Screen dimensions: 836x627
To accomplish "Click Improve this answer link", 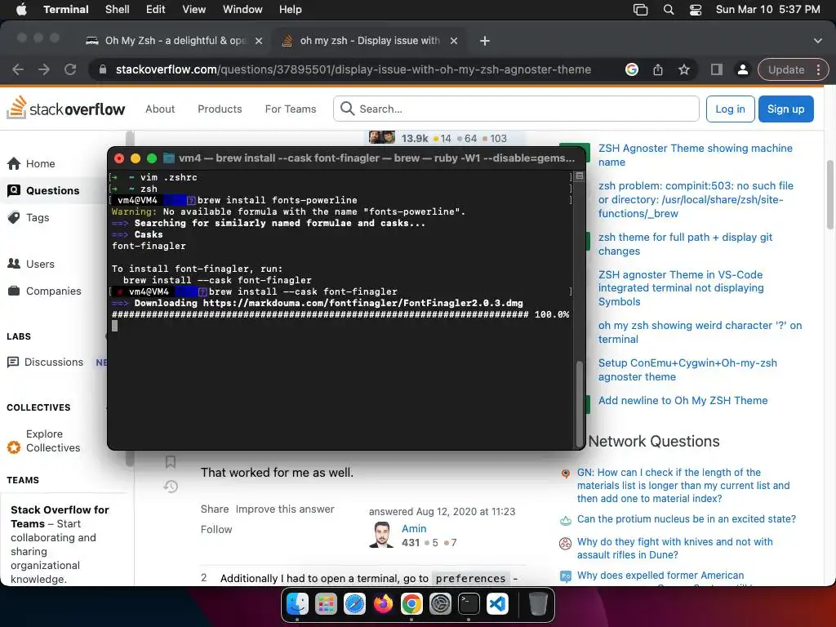I will pos(285,509).
